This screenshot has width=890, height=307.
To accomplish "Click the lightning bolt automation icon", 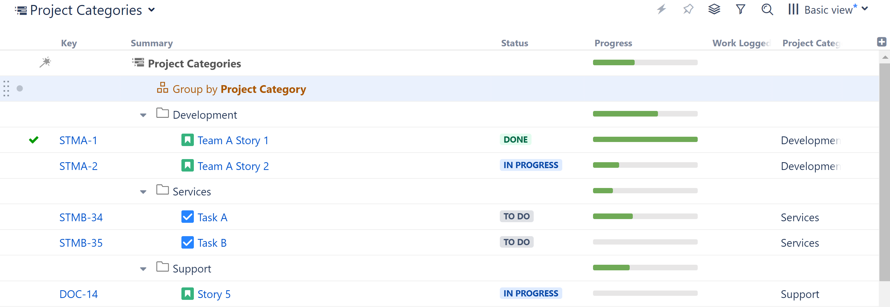I will click(x=661, y=9).
